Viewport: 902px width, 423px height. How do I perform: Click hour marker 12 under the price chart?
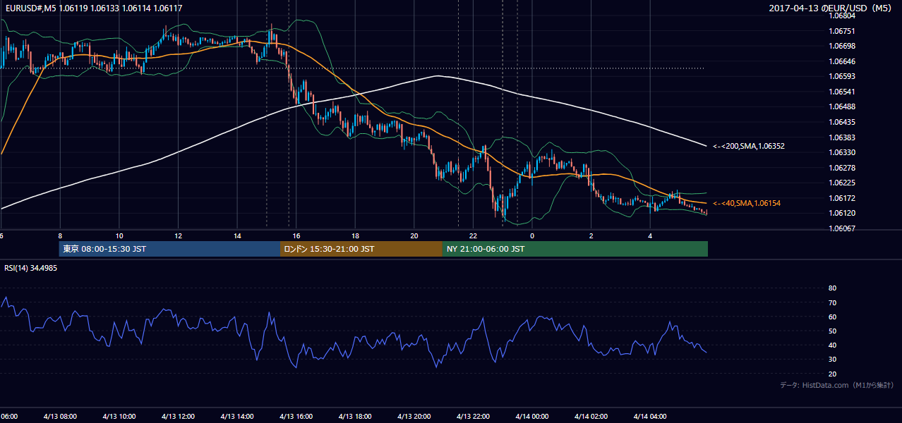click(x=178, y=236)
